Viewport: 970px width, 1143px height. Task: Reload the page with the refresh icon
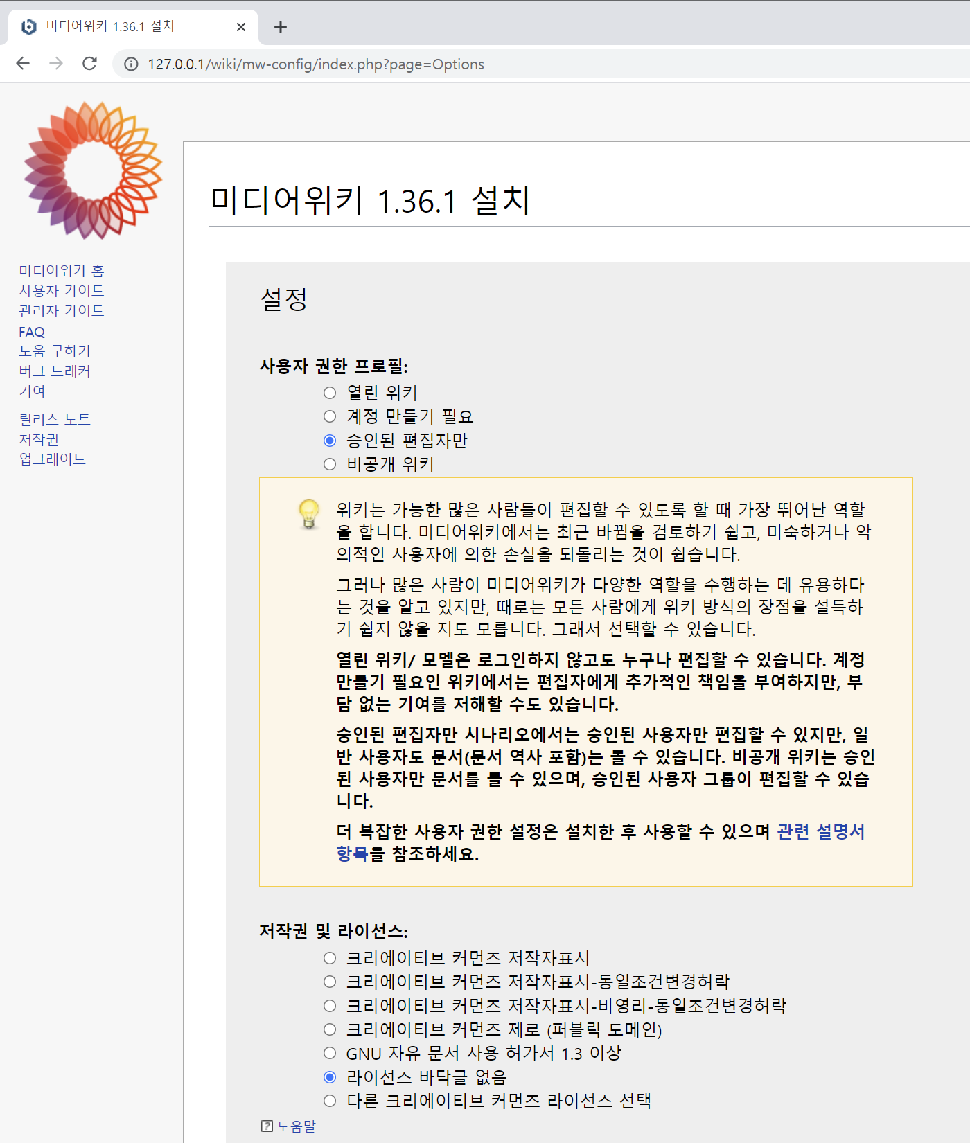coord(89,64)
